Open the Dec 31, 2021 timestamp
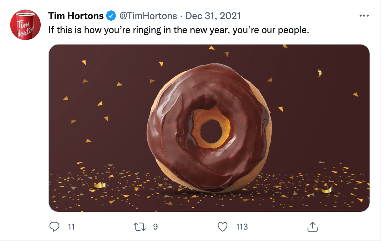The image size is (381, 241). click(213, 16)
